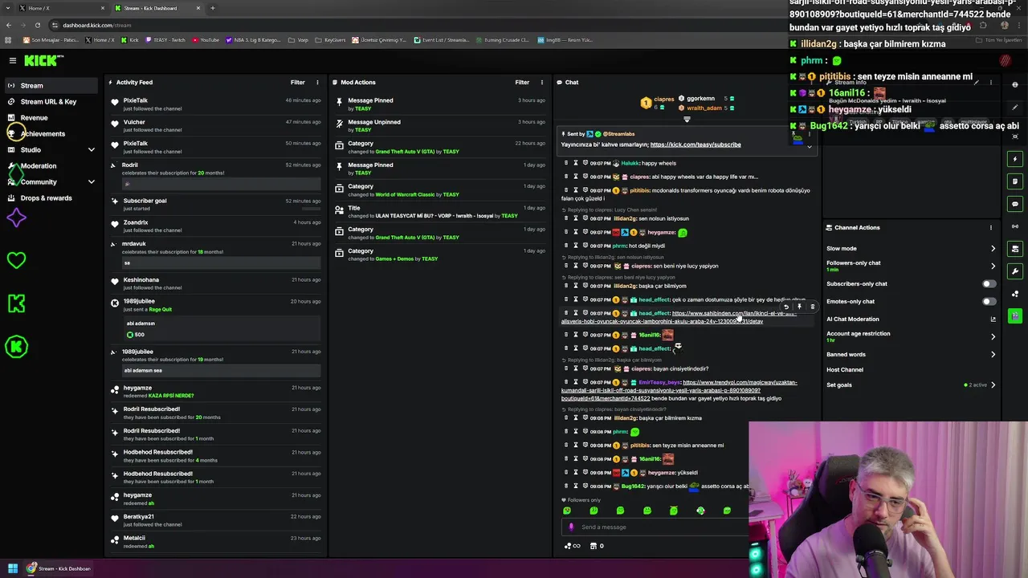
Task: Expand the Studio sidebar section
Action: (91, 149)
